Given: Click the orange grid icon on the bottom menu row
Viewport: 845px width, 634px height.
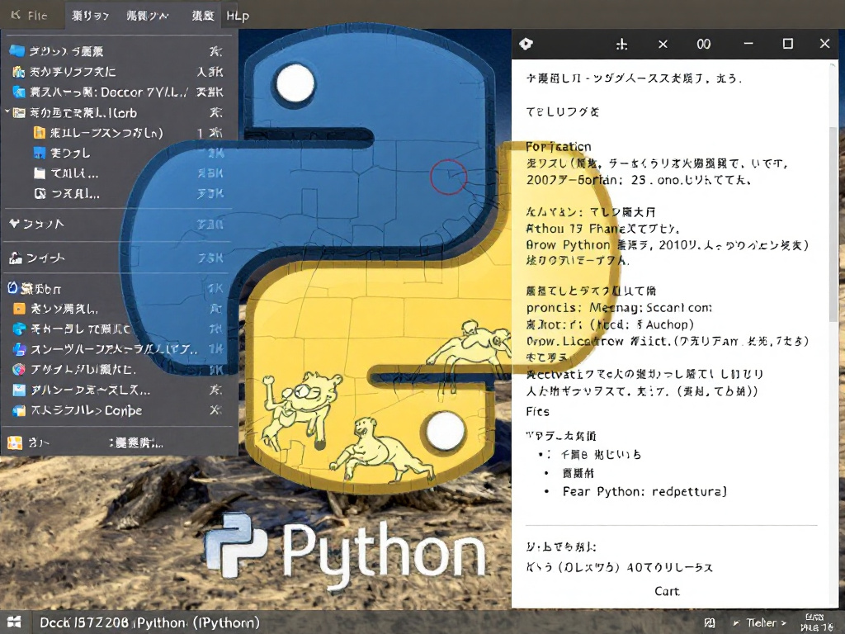Looking at the screenshot, I should click(15, 443).
